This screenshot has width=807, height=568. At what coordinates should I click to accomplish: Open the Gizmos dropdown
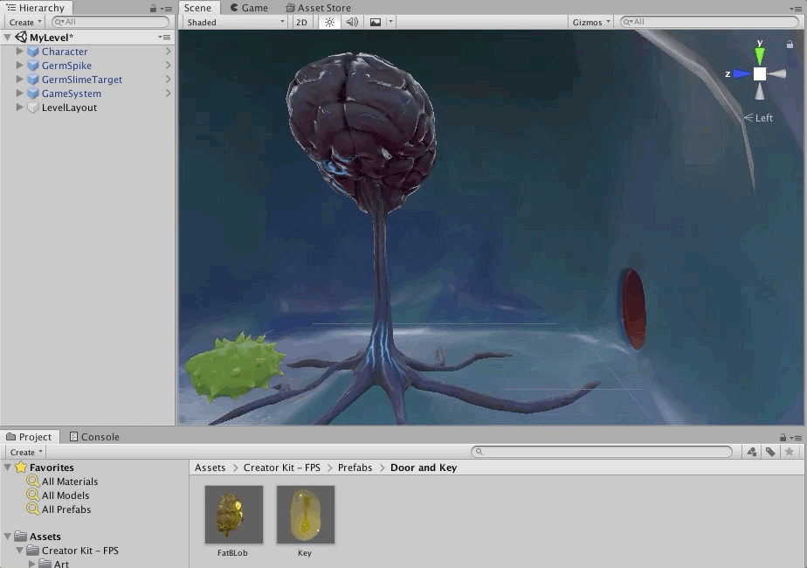click(x=591, y=22)
